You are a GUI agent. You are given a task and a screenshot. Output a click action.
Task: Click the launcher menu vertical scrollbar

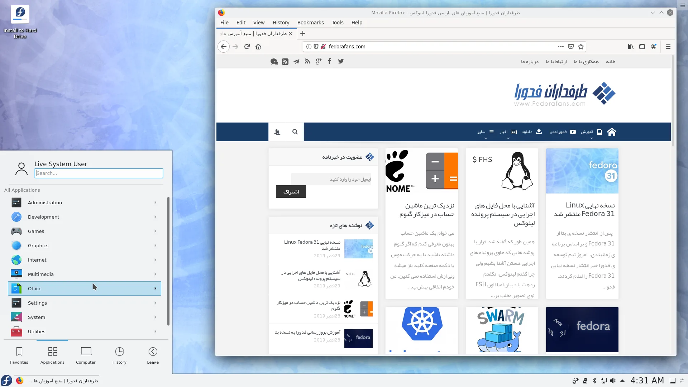click(x=168, y=261)
